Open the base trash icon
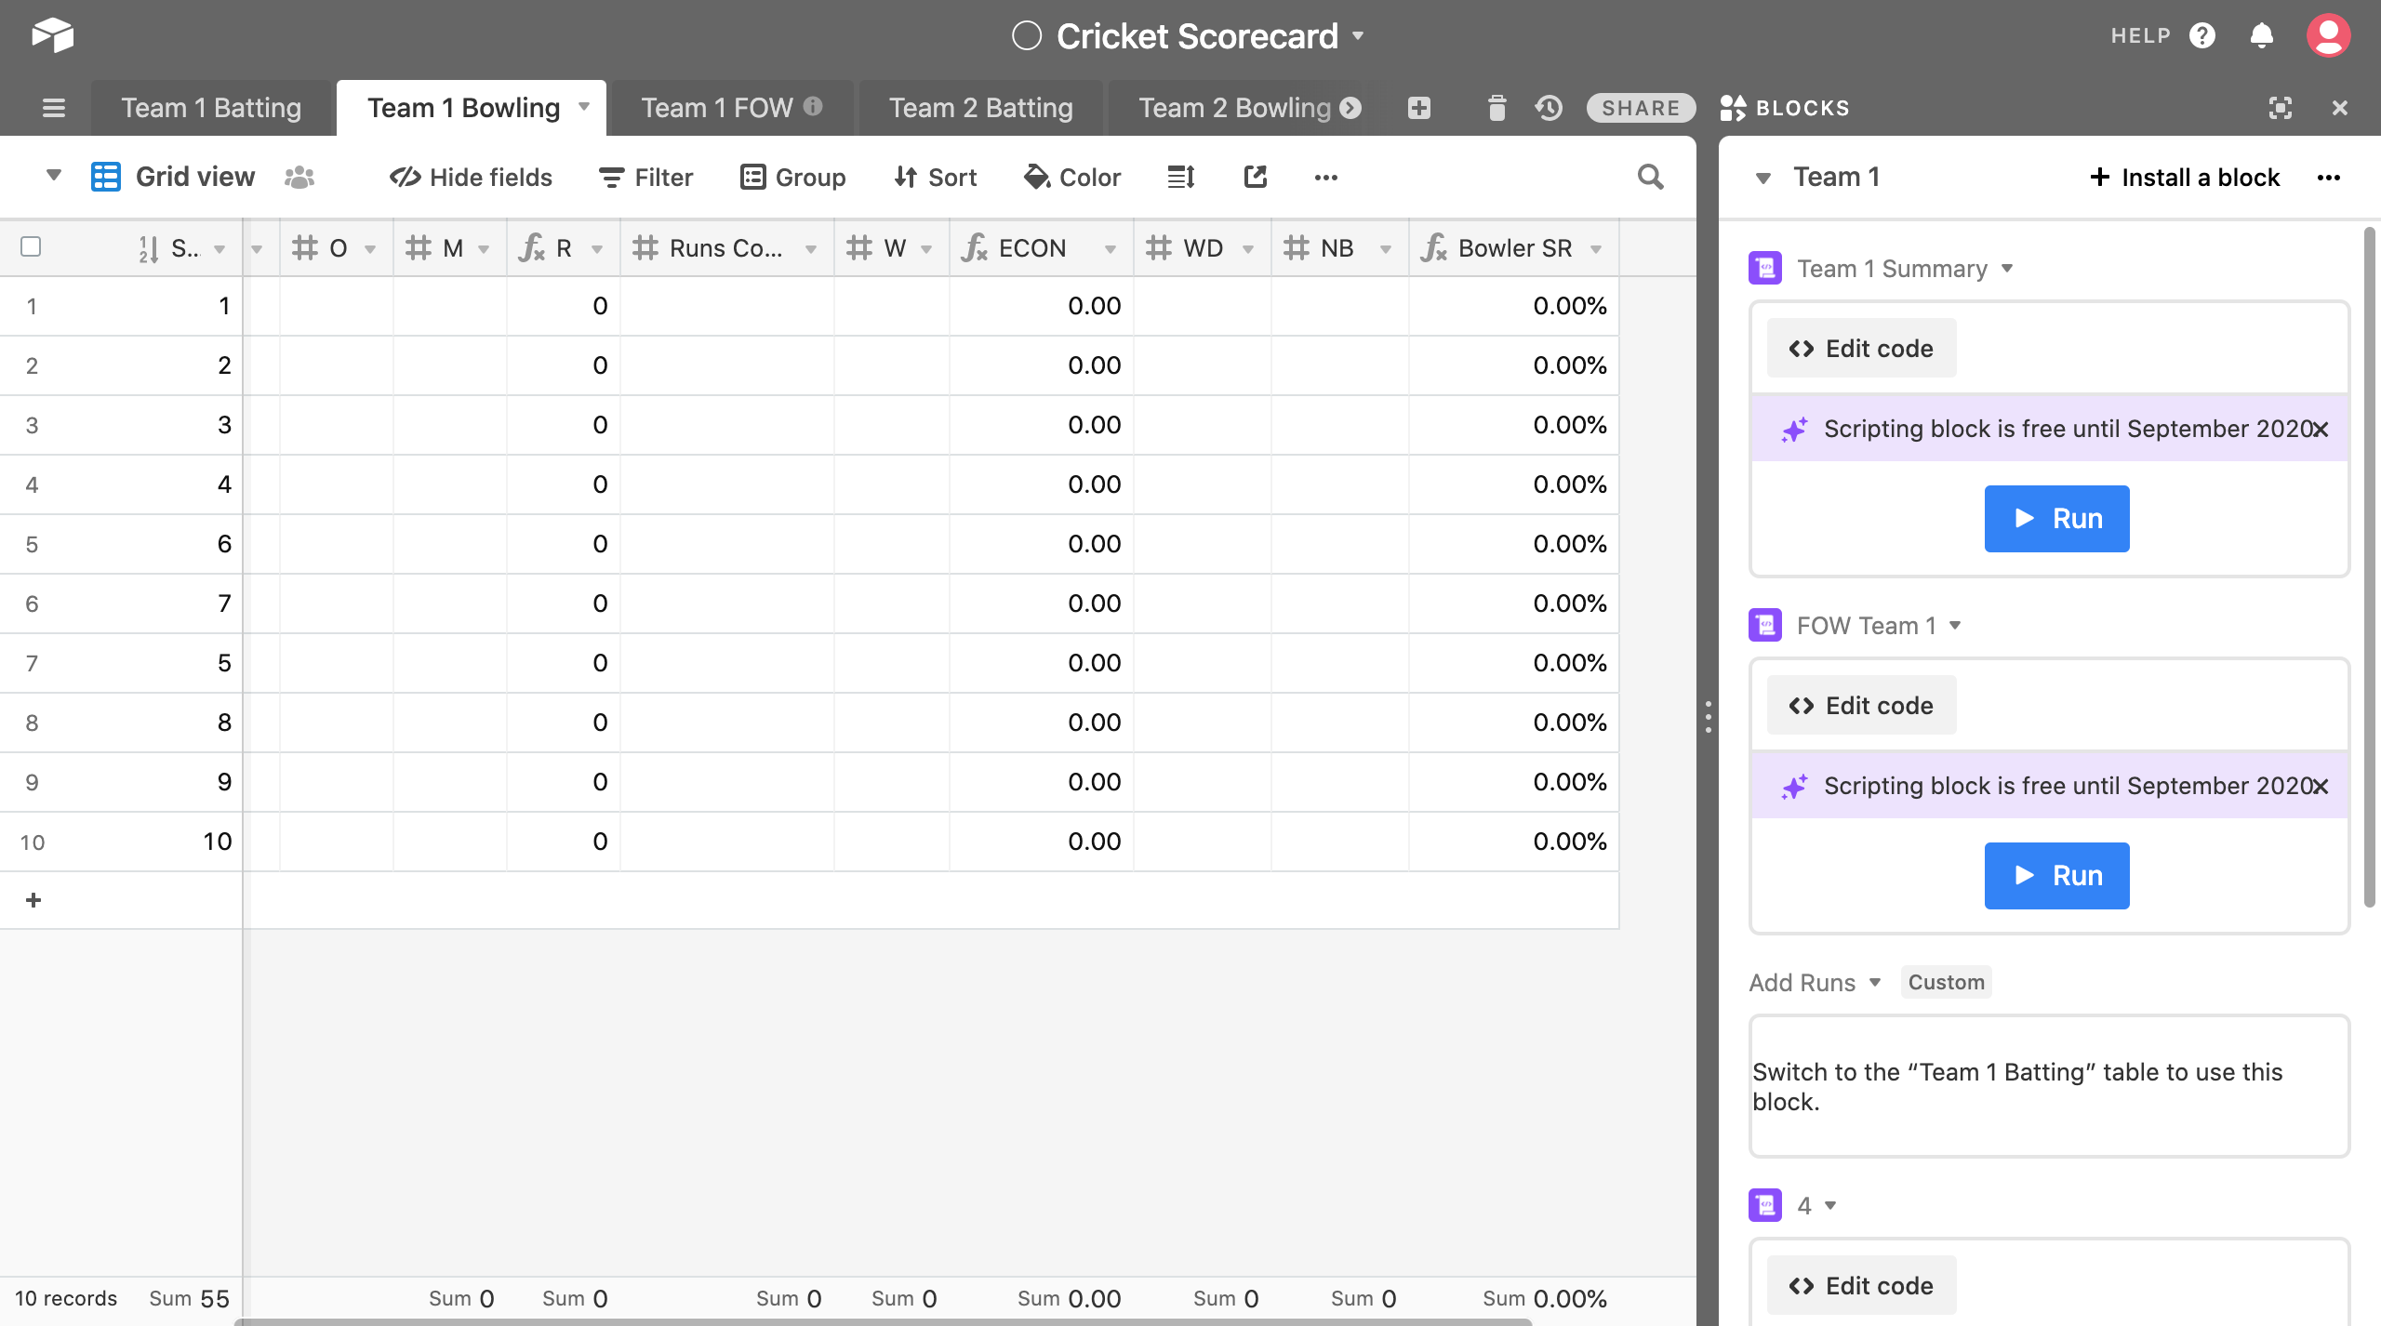2381x1326 pixels. tap(1496, 108)
